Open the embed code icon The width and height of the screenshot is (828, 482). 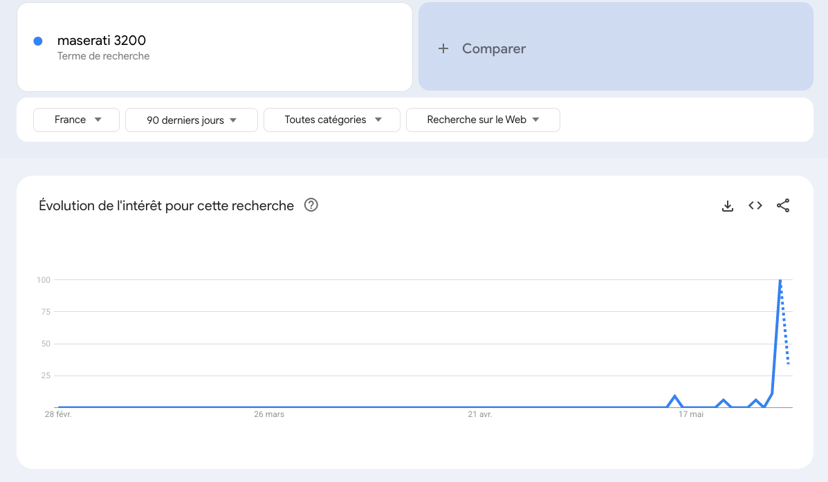(755, 205)
